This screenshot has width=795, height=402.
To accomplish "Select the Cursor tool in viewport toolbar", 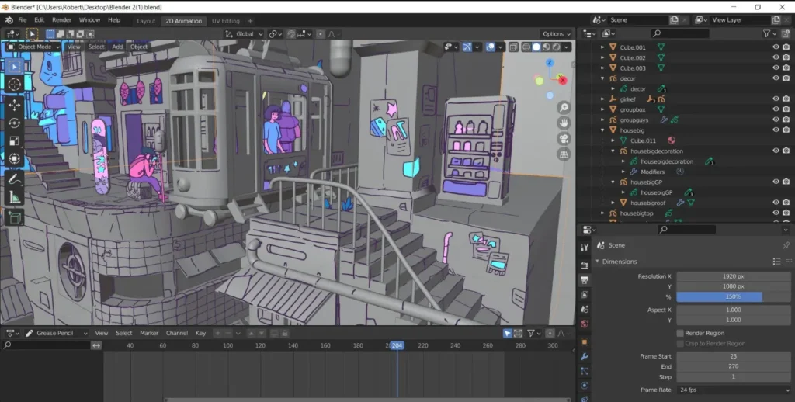I will pyautogui.click(x=14, y=84).
